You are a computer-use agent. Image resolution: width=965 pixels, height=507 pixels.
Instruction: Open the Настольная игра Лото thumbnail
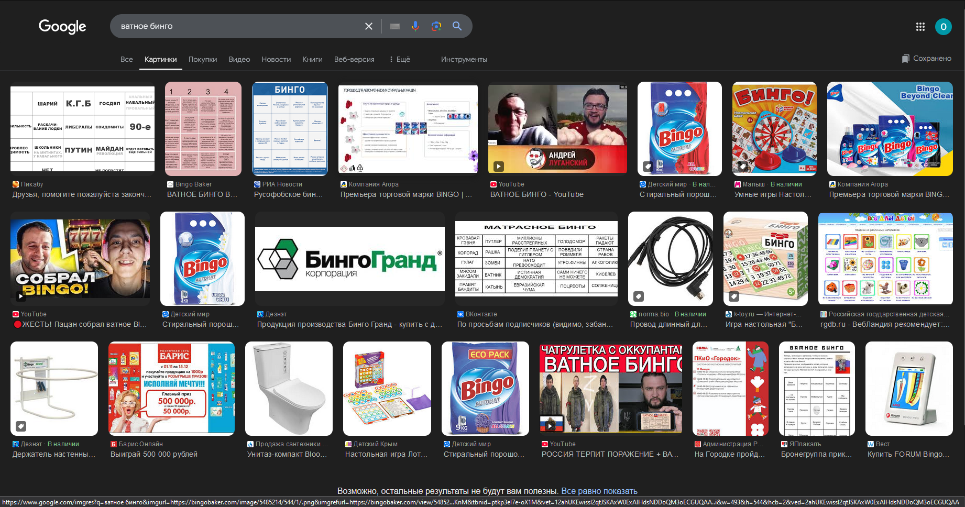click(387, 389)
